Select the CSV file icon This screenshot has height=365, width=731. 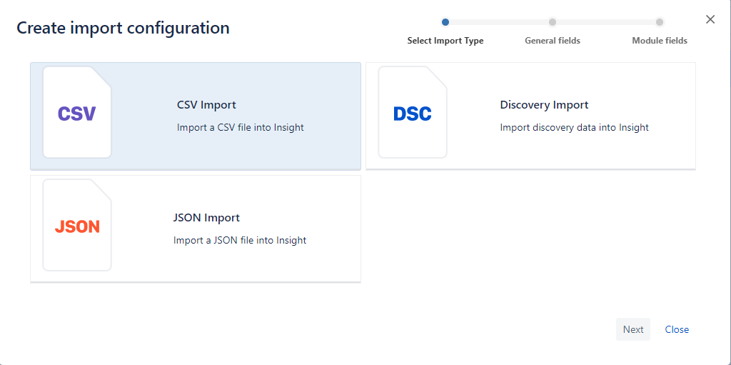pos(77,112)
